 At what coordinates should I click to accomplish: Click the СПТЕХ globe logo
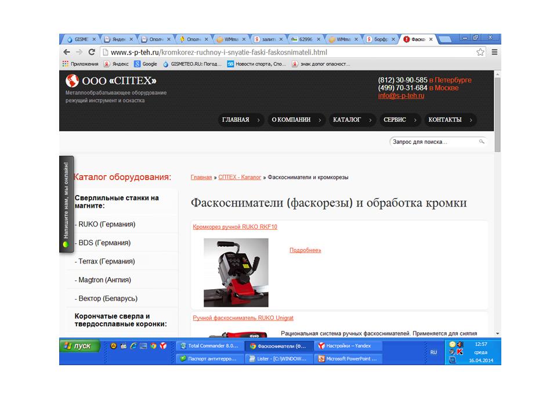pos(72,81)
